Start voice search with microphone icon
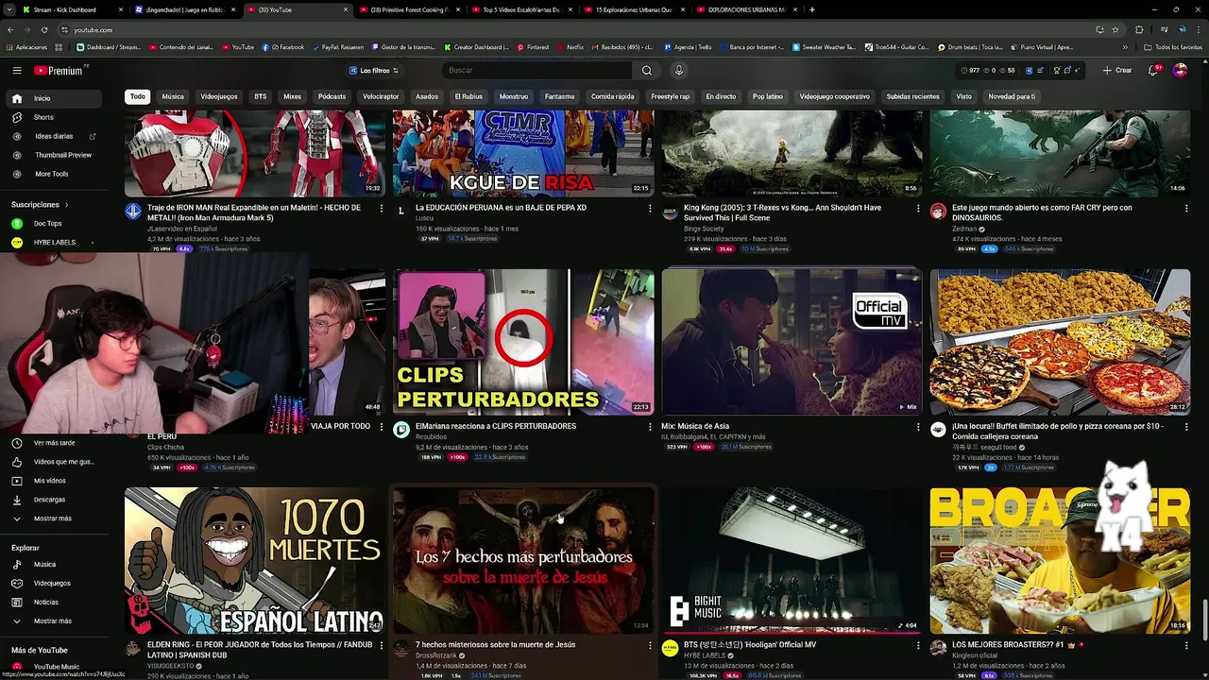The height and width of the screenshot is (680, 1209). tap(678, 71)
